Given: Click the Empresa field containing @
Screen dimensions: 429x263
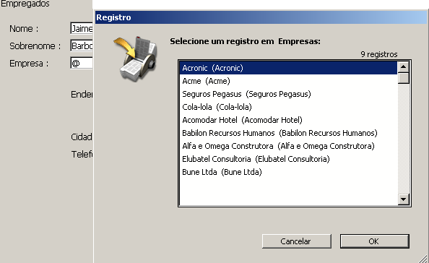Looking at the screenshot, I should pyautogui.click(x=82, y=63).
